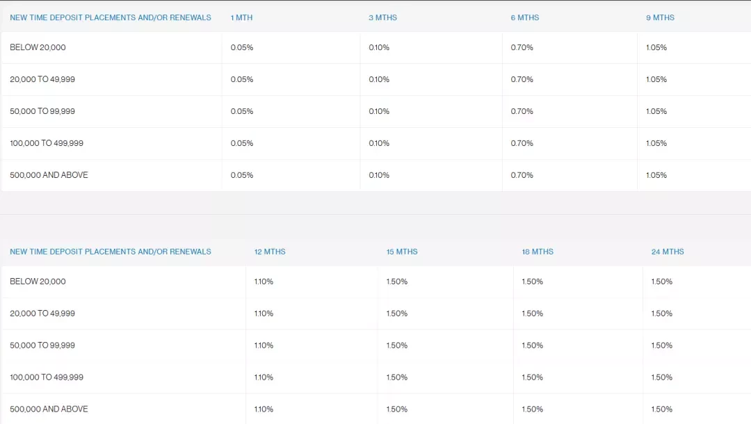Click 20,000 TO 49,999 label in second table
The height and width of the screenshot is (424, 751).
coord(42,313)
